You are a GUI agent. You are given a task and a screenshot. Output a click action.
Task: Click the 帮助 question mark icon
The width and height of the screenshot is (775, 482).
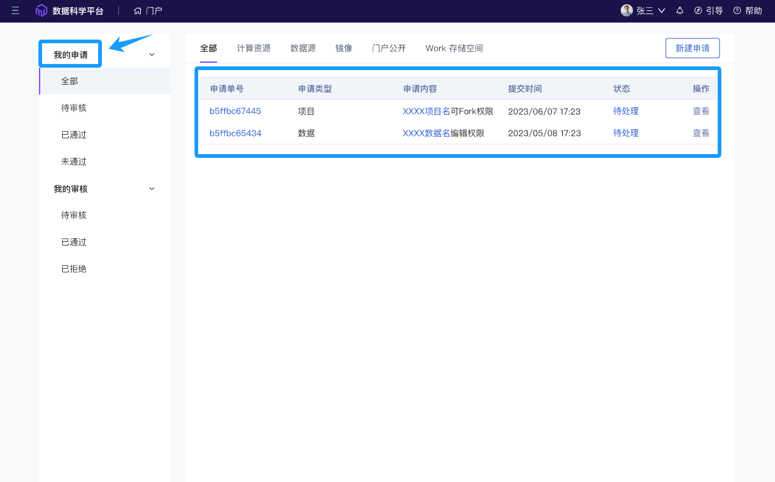737,11
